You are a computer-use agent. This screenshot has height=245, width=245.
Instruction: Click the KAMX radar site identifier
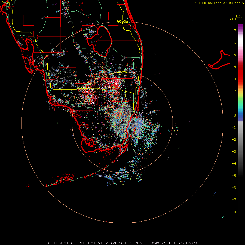pyautogui.click(x=154, y=243)
